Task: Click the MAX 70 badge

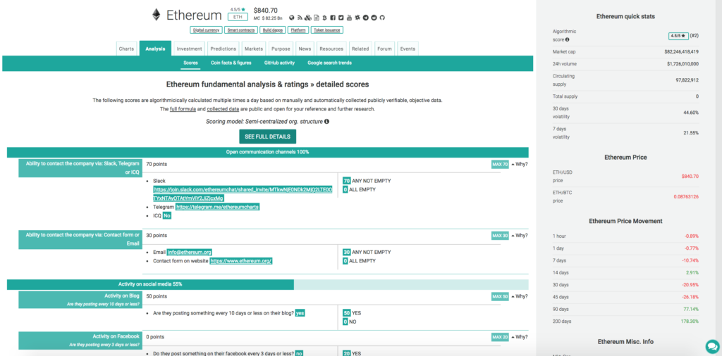Action: coord(500,165)
